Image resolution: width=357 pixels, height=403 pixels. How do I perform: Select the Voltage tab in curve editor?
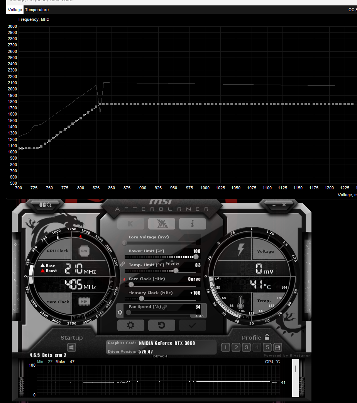[15, 10]
